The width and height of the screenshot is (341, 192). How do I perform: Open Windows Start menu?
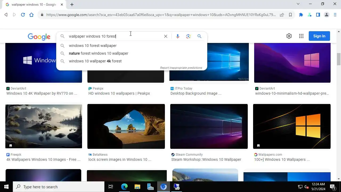point(6,187)
